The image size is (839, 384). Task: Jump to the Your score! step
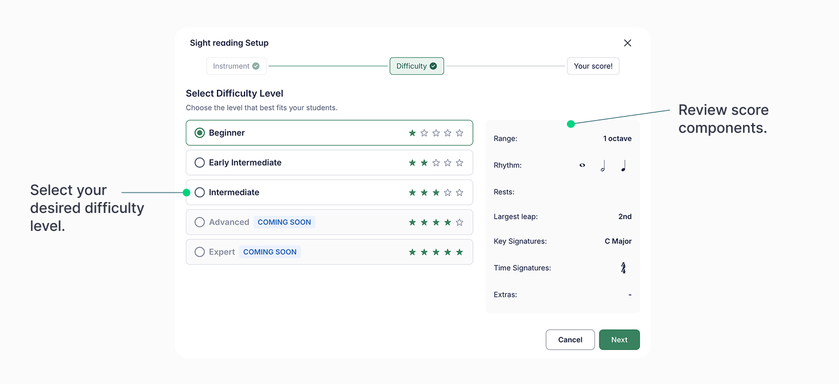point(593,66)
